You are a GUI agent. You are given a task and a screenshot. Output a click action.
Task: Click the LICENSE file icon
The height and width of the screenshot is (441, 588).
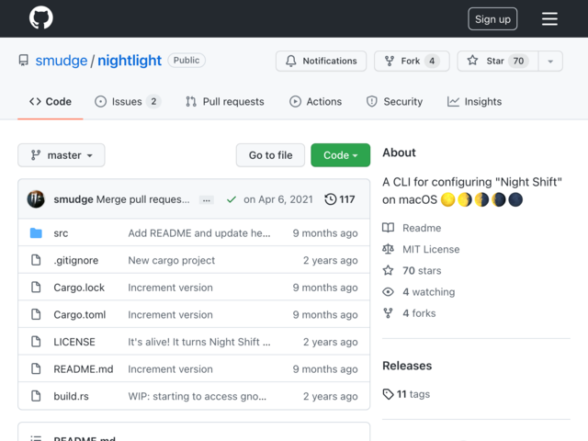(36, 342)
